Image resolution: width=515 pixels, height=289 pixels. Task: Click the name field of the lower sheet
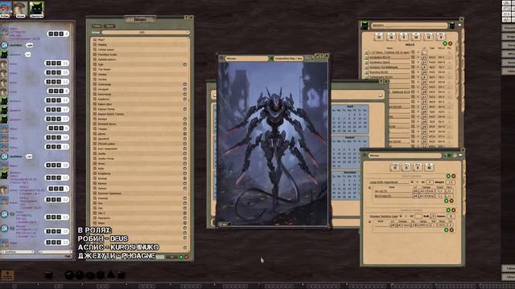[x=405, y=156]
